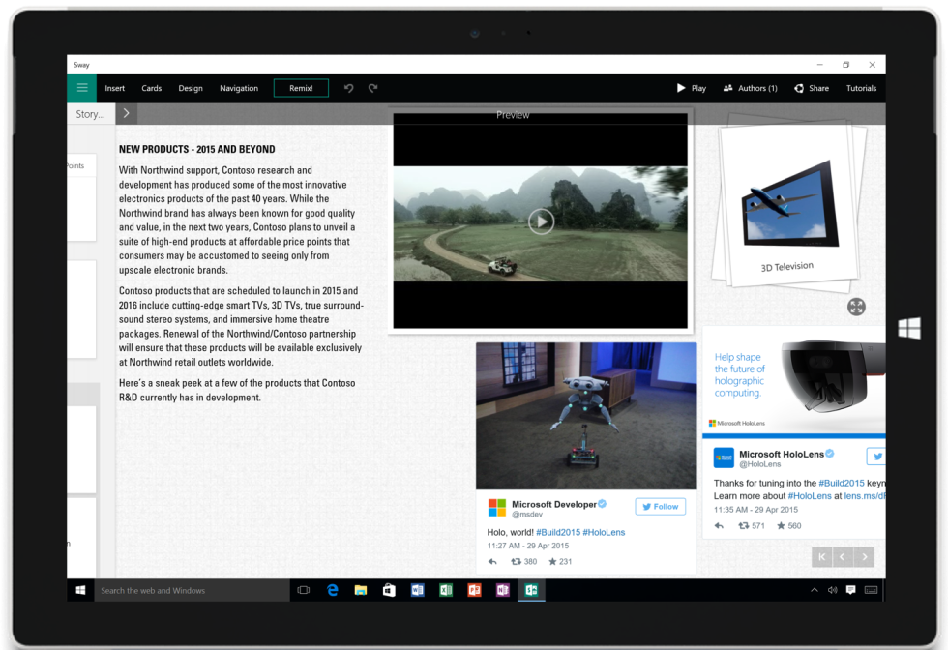Open the Insert menu
Screen dimensions: 948x650
click(x=115, y=88)
